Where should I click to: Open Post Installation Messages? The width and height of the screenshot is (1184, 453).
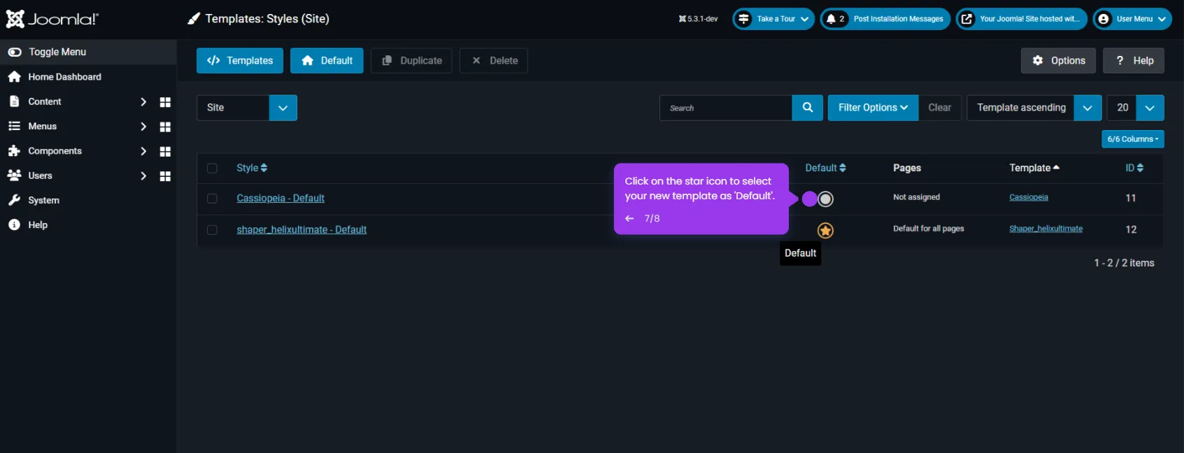click(885, 19)
